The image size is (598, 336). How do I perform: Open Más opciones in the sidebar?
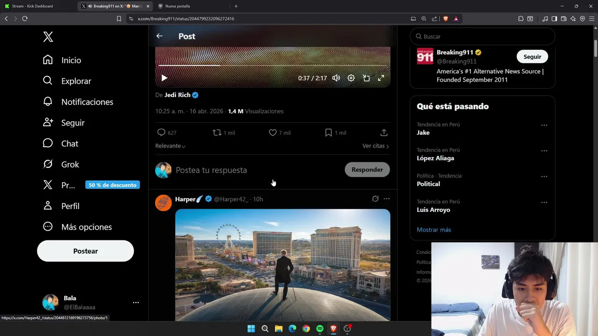[77, 227]
